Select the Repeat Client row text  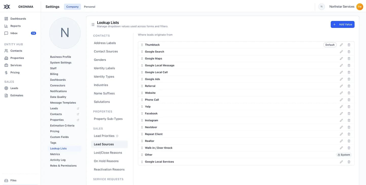(154, 134)
